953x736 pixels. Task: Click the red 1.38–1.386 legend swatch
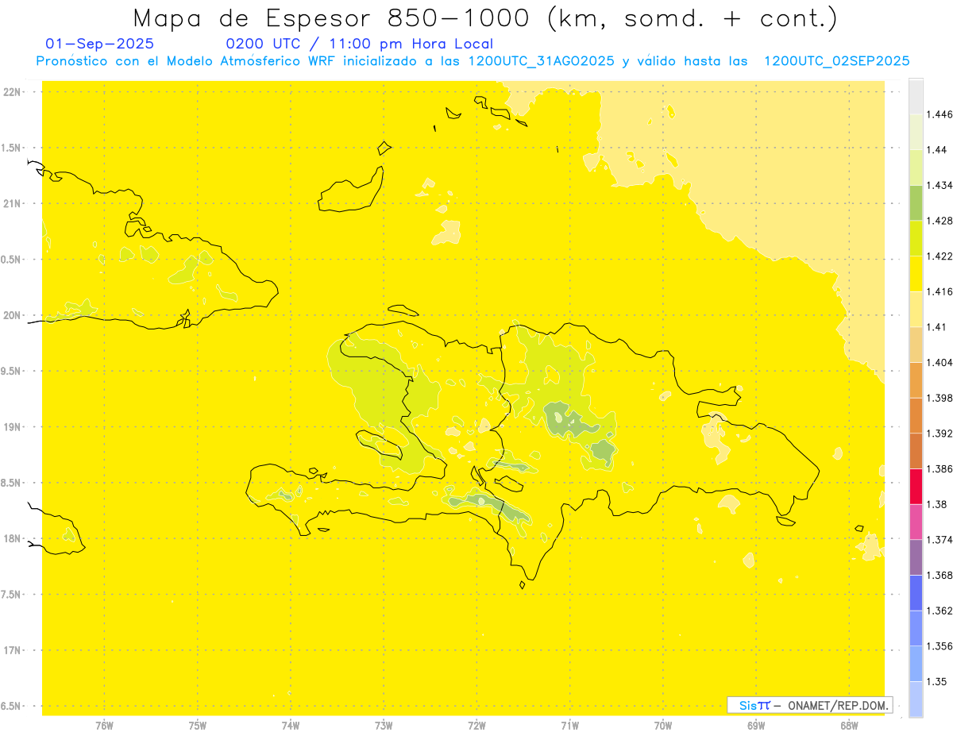point(916,486)
